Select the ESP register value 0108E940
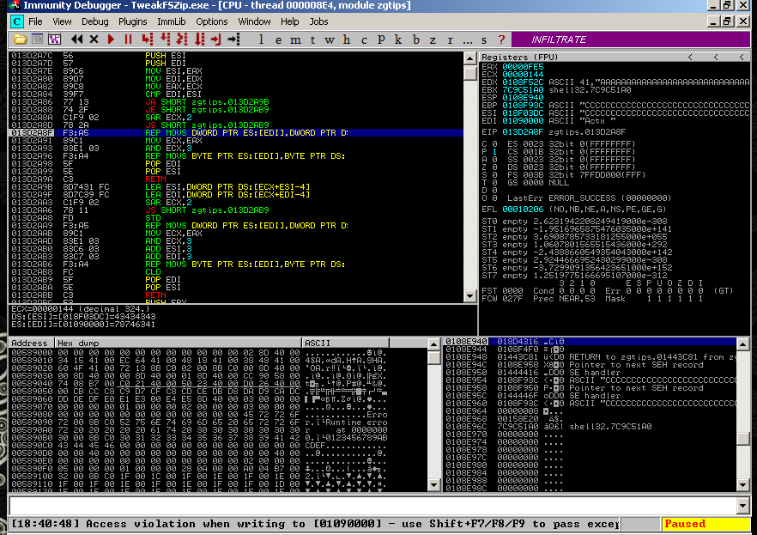 point(523,98)
